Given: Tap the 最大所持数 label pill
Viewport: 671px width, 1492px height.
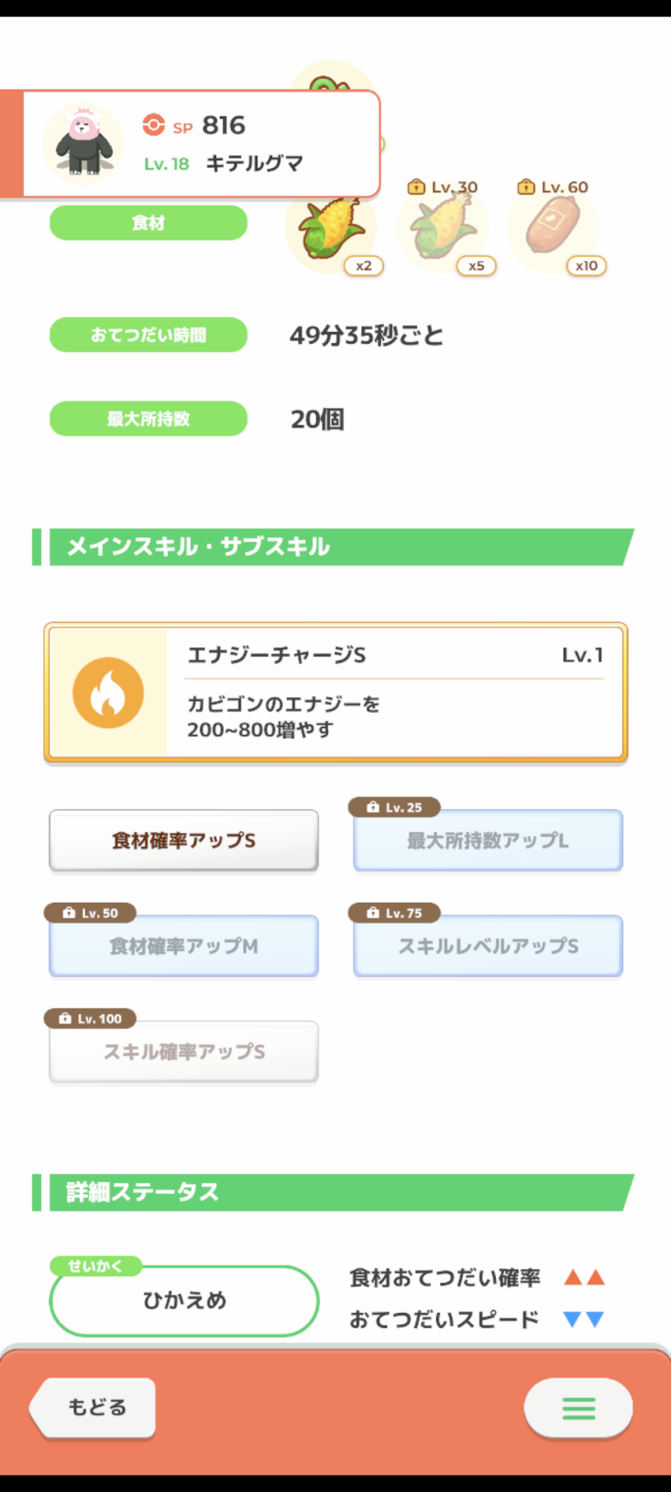Looking at the screenshot, I should coord(148,419).
